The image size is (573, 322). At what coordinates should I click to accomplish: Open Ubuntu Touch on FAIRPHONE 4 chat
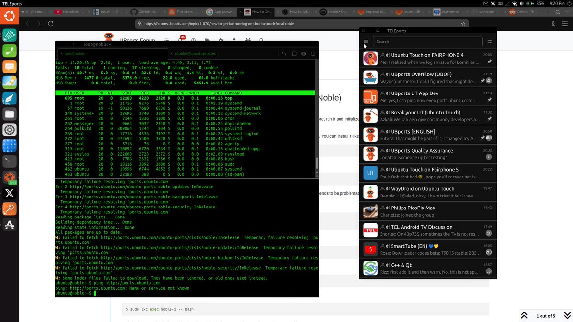click(x=428, y=59)
